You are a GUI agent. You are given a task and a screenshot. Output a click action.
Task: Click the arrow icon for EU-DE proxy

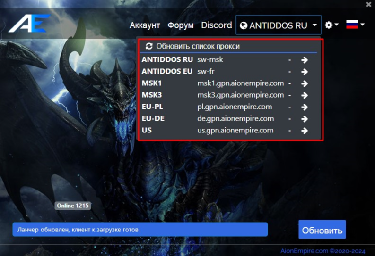pyautogui.click(x=305, y=119)
